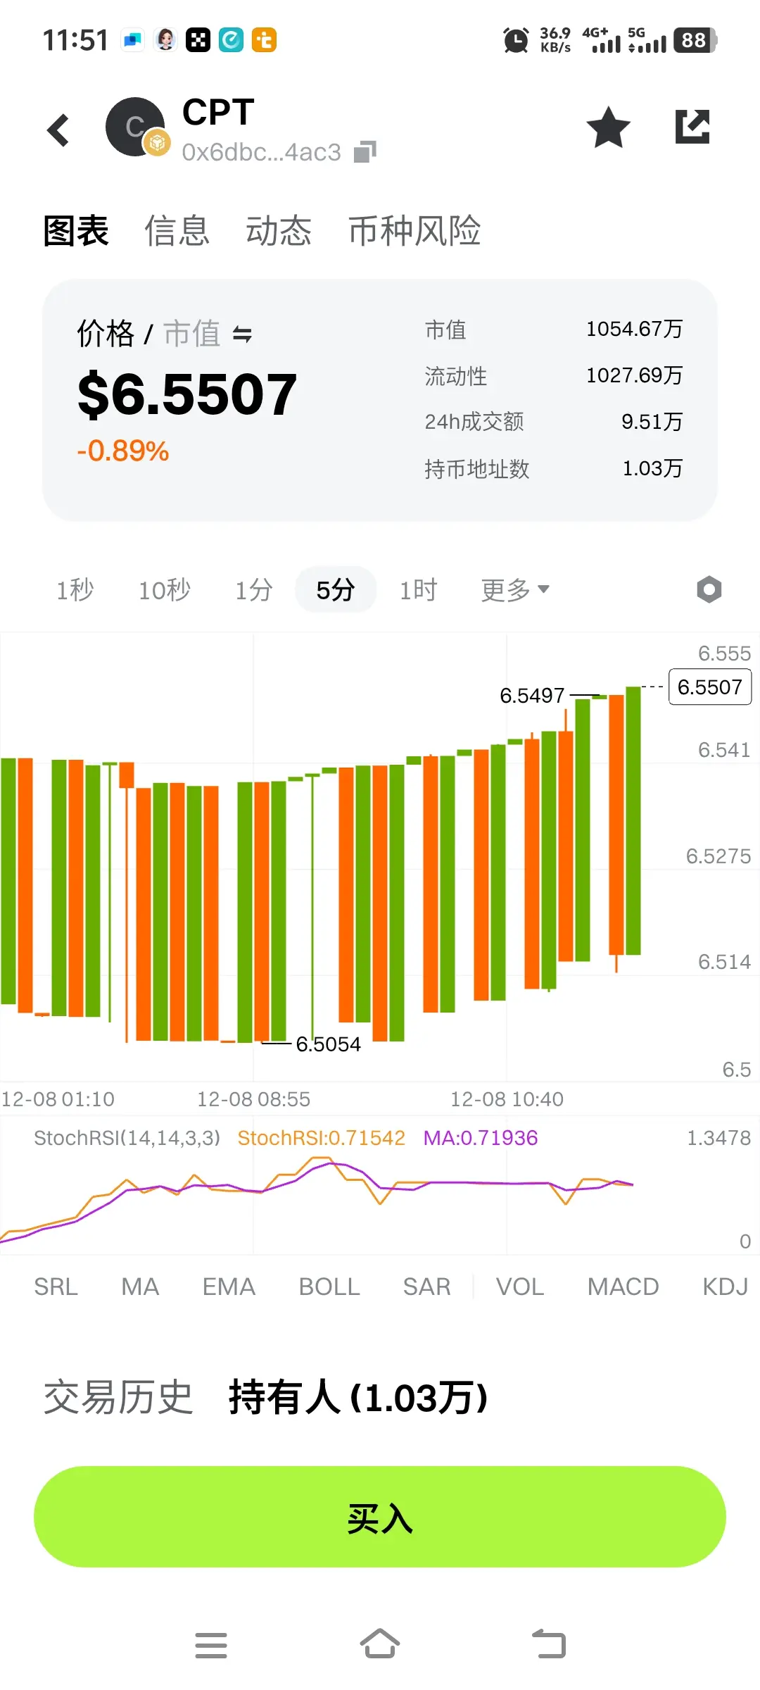This screenshot has height=1690, width=760.
Task: Select 1分 chart interval
Action: tap(253, 589)
